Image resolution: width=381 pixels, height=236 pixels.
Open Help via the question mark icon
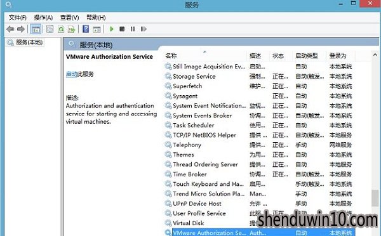(x=86, y=29)
